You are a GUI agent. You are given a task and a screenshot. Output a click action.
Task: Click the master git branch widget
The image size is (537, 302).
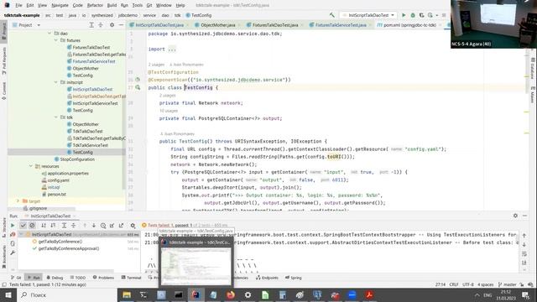click(x=508, y=284)
